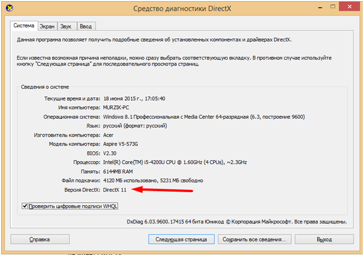This screenshot has height=256, width=364.
Task: Go to the Ввод tab
Action: pyautogui.click(x=86, y=26)
